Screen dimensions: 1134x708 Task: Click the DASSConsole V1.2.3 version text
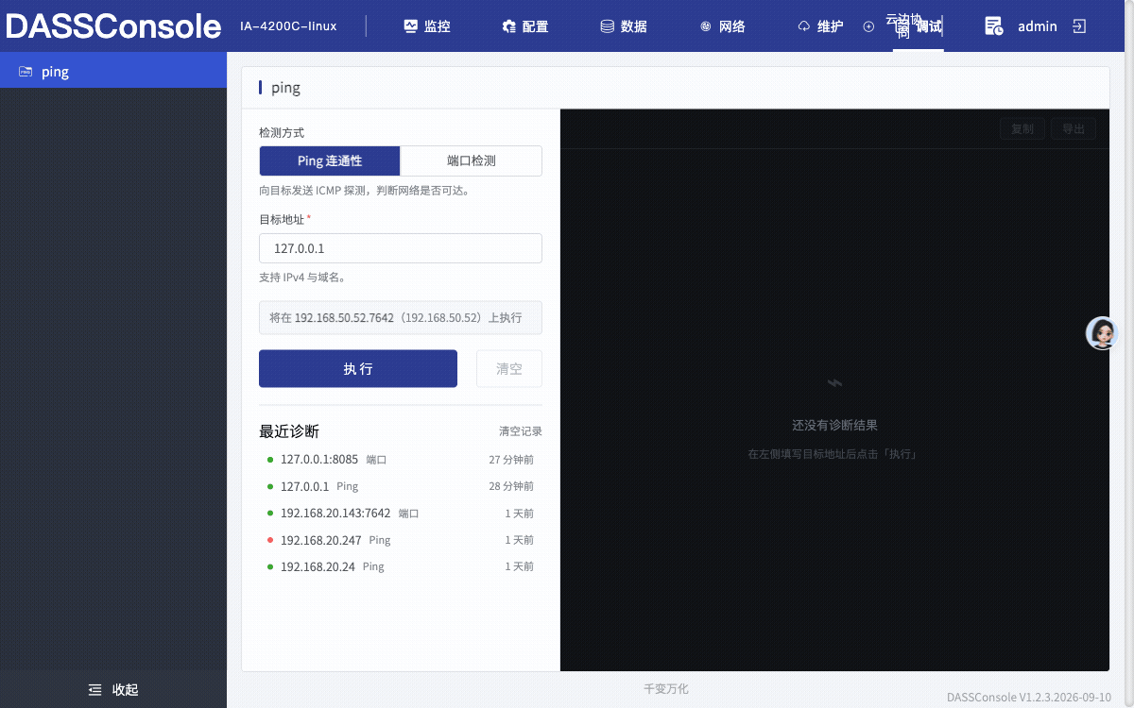click(x=1029, y=698)
